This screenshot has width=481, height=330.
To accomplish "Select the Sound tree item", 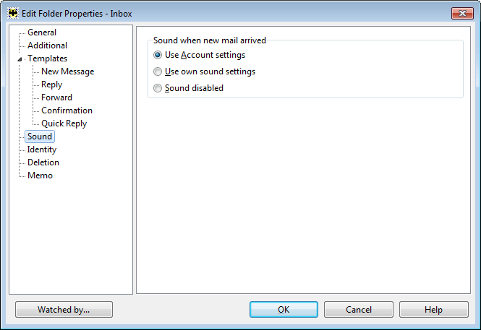I will [40, 136].
